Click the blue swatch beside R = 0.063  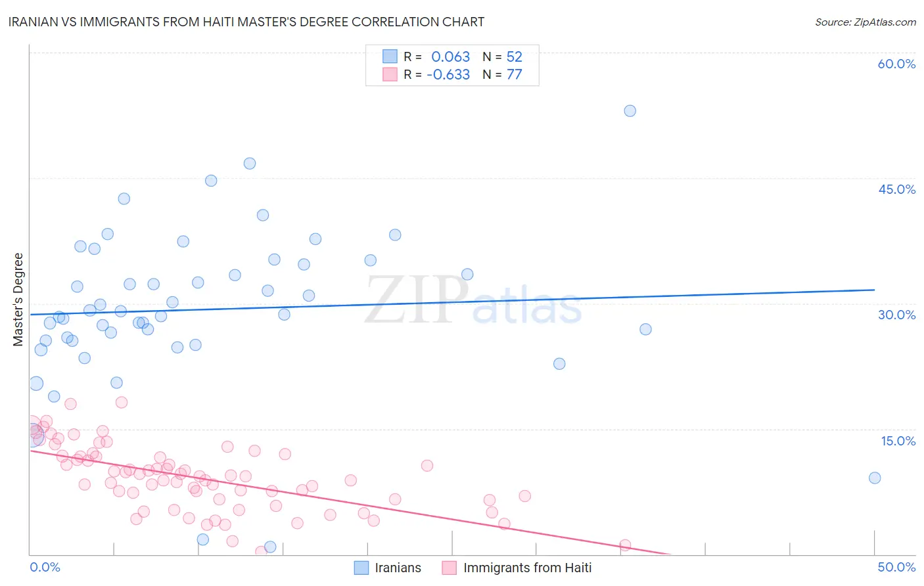pyautogui.click(x=390, y=56)
